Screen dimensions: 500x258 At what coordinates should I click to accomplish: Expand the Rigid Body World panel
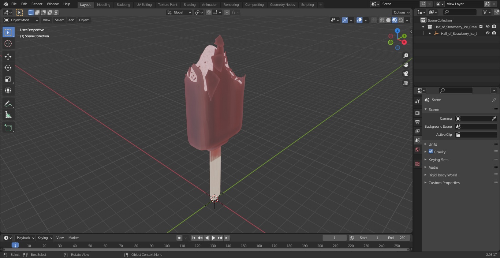click(x=443, y=175)
